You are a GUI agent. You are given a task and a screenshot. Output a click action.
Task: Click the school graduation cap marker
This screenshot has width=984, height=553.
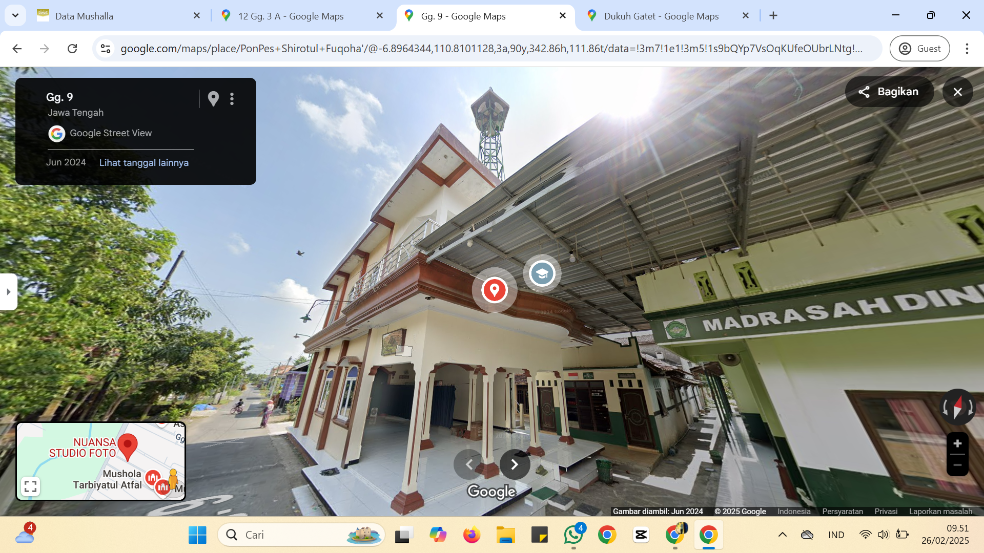(542, 273)
